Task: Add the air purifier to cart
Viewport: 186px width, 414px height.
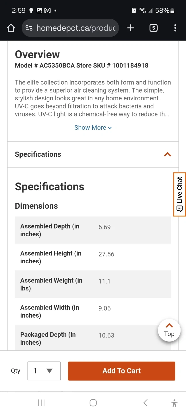Action: coord(121,371)
